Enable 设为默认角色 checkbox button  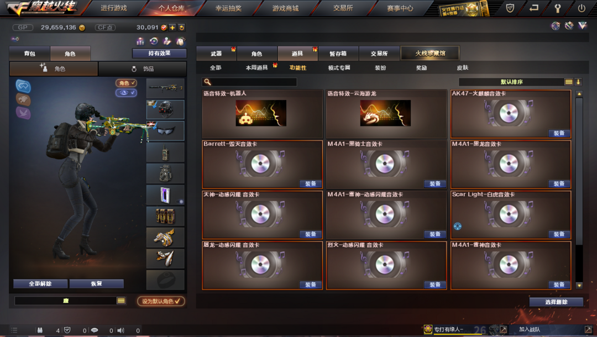pos(161,301)
